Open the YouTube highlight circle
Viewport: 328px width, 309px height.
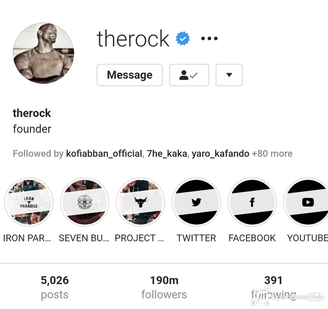(307, 202)
